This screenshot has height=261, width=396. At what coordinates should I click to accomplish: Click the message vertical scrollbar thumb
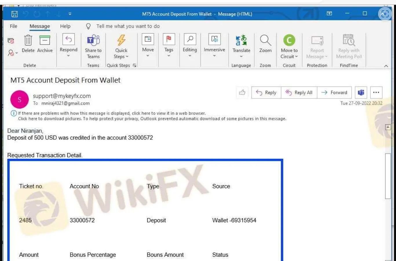pos(388,176)
